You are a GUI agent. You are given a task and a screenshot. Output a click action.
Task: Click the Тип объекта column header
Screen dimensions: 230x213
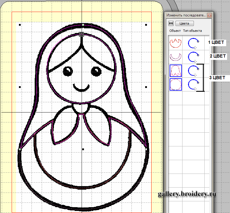click(x=192, y=31)
